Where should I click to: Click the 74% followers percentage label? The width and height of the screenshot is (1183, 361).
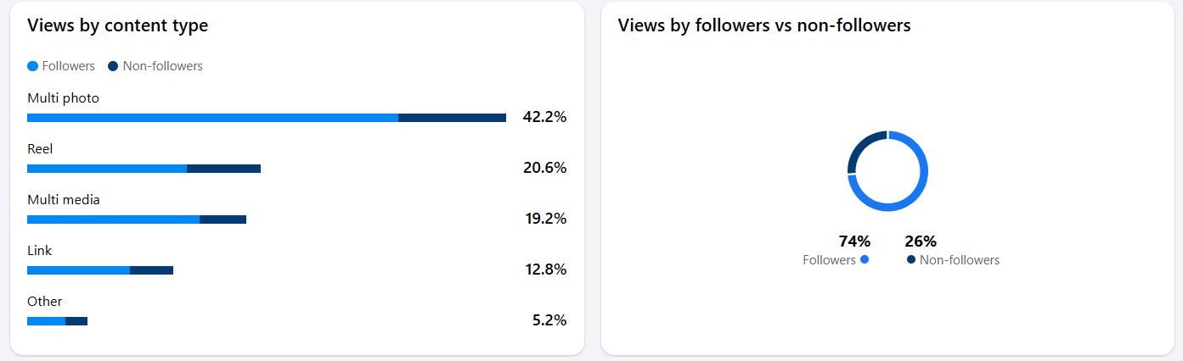pyautogui.click(x=854, y=242)
